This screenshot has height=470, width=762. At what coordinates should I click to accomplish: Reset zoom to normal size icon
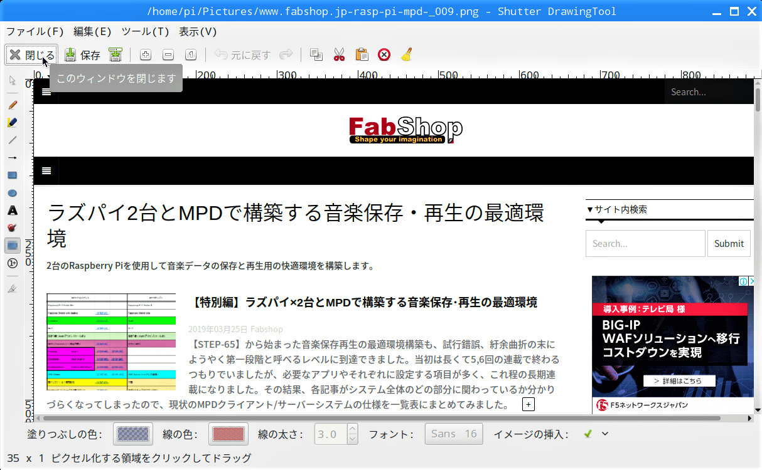(191, 55)
